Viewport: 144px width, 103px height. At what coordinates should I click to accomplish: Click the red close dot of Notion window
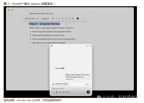tap(8, 10)
